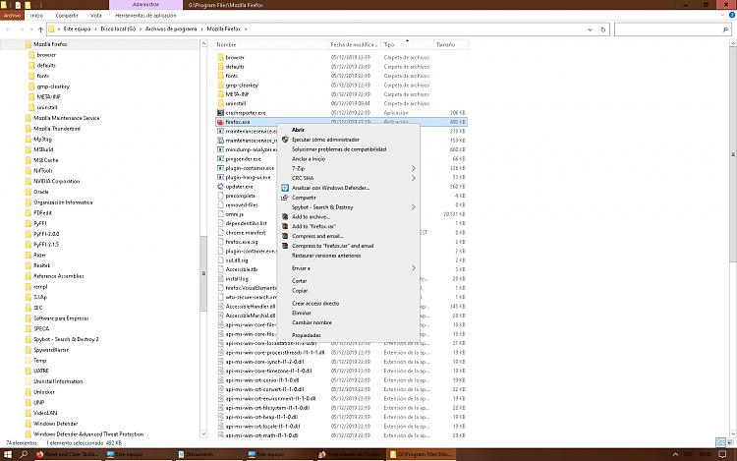
Task: Click the Properties icon in the title bar quick access
Action: (x=18, y=5)
